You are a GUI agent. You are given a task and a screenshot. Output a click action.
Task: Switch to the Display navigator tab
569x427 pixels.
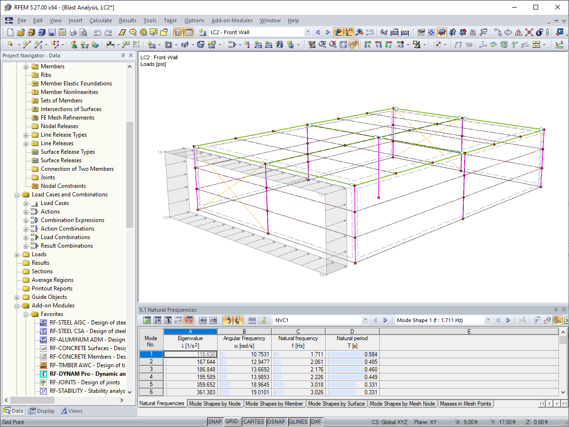(41, 411)
